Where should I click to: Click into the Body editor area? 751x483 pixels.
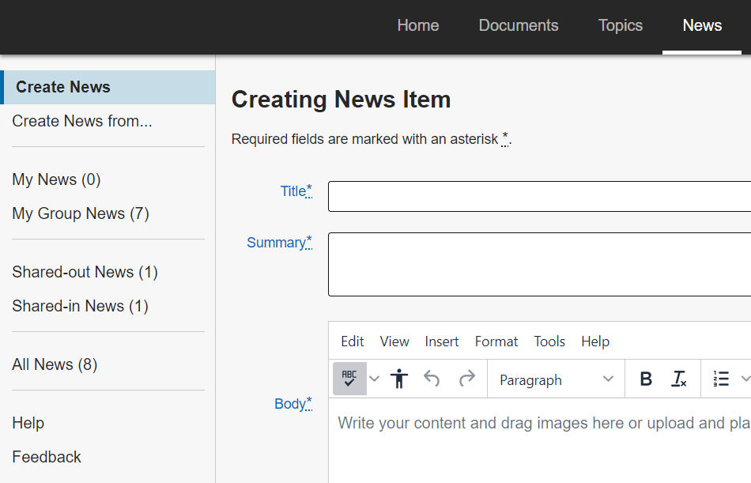539,440
